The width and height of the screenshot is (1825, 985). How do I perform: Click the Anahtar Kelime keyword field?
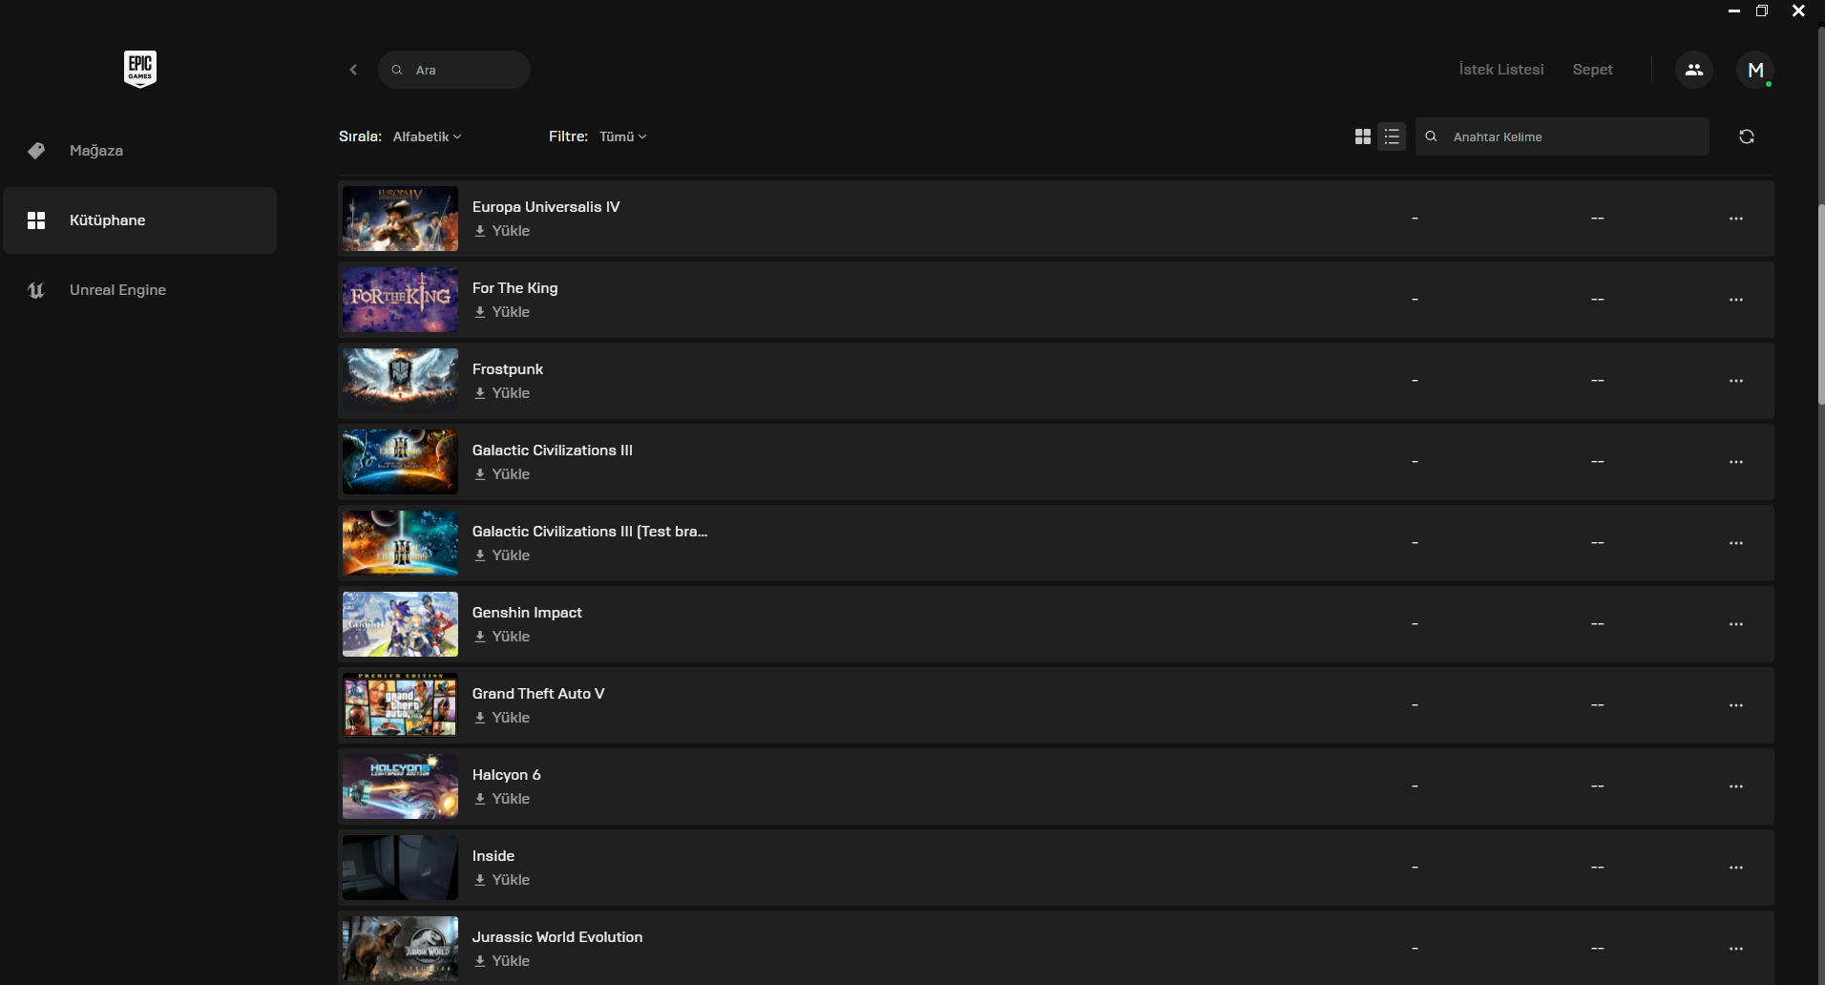coord(1563,136)
